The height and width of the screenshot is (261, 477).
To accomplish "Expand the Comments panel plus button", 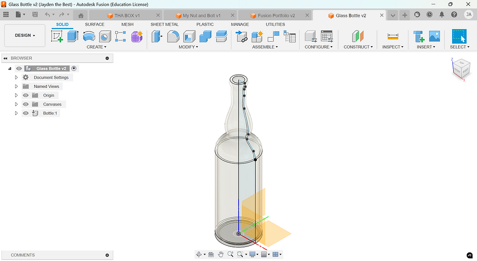I will pos(107,255).
